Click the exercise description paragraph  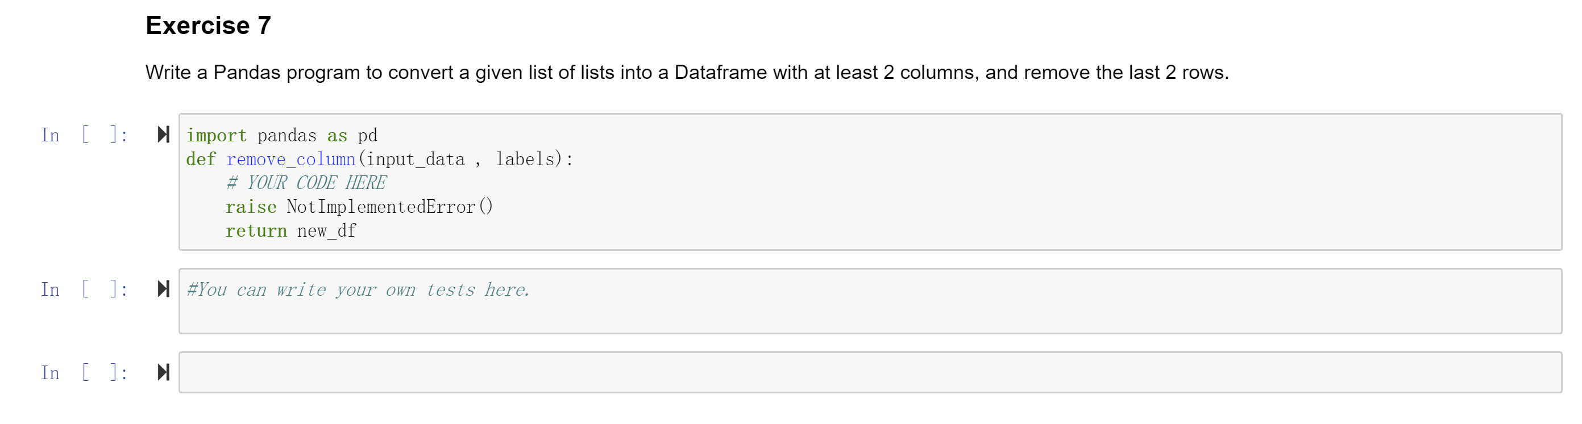pyautogui.click(x=687, y=73)
